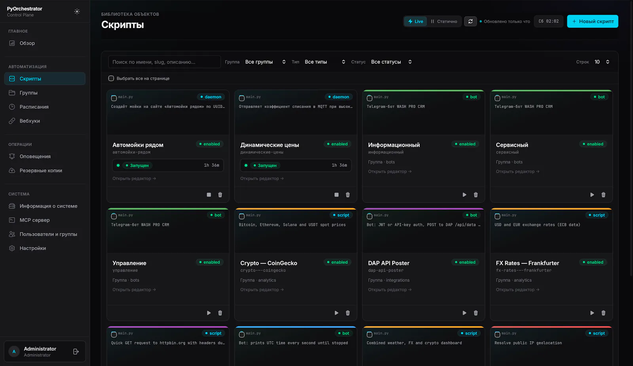Open editor link for Динамические цены
633x366 pixels.
[x=262, y=178]
